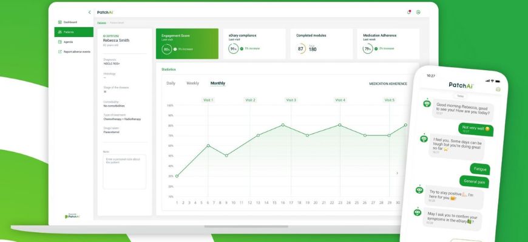Screen dimensions: 528x242
Task: Click the day 16 data point at 80%
Action: pyautogui.click(x=283, y=125)
